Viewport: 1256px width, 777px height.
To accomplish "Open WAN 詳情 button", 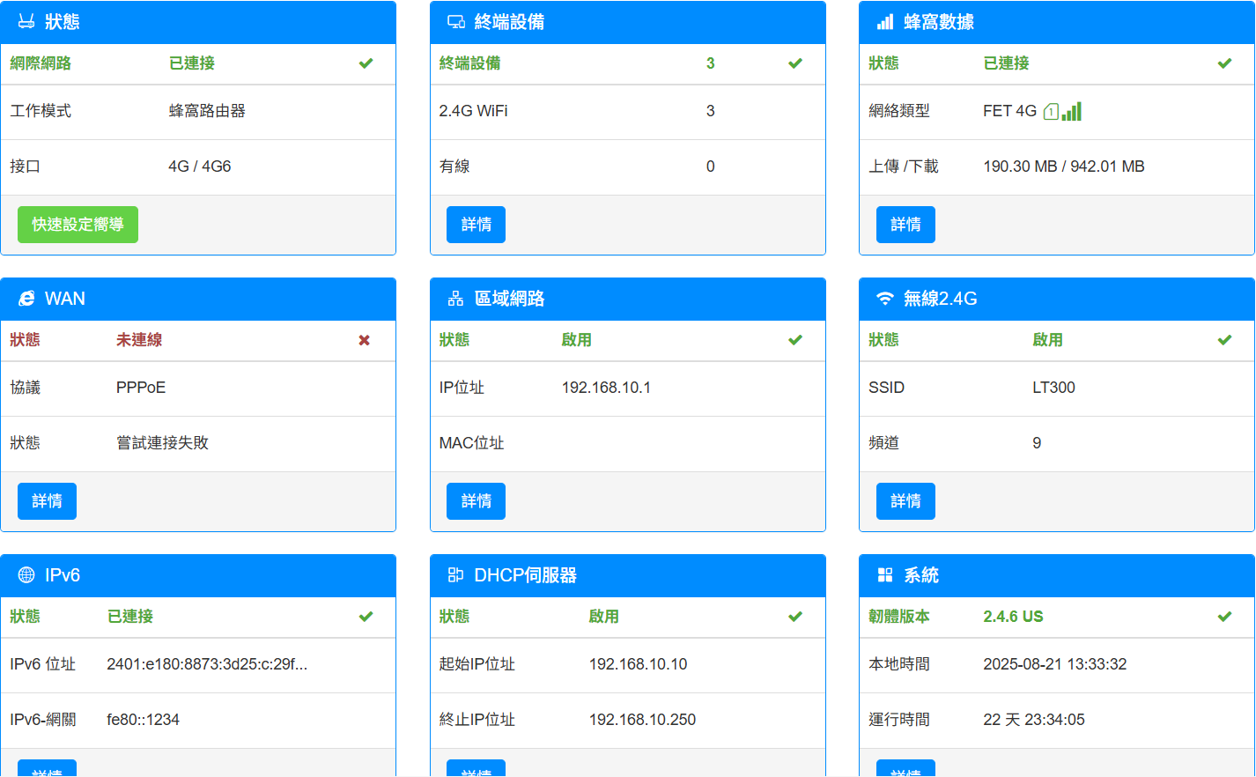I will click(47, 501).
